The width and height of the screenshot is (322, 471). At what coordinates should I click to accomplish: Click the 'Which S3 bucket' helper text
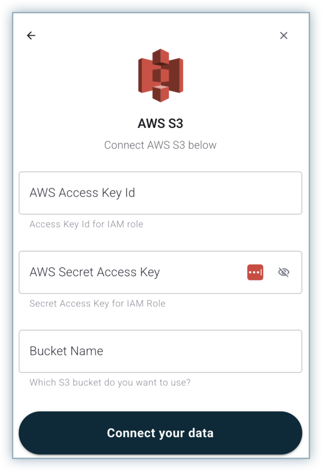(x=110, y=382)
